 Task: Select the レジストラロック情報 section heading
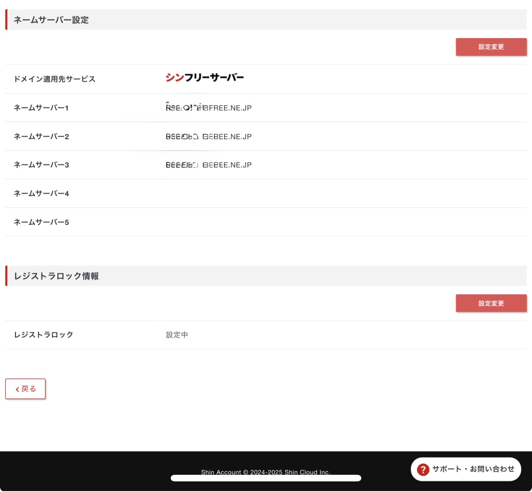[x=56, y=276]
